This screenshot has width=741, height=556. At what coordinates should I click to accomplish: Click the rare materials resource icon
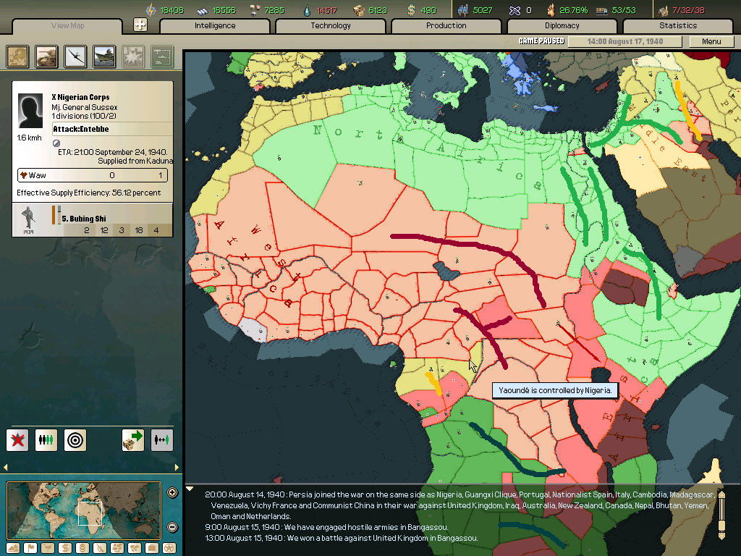pyautogui.click(x=255, y=10)
